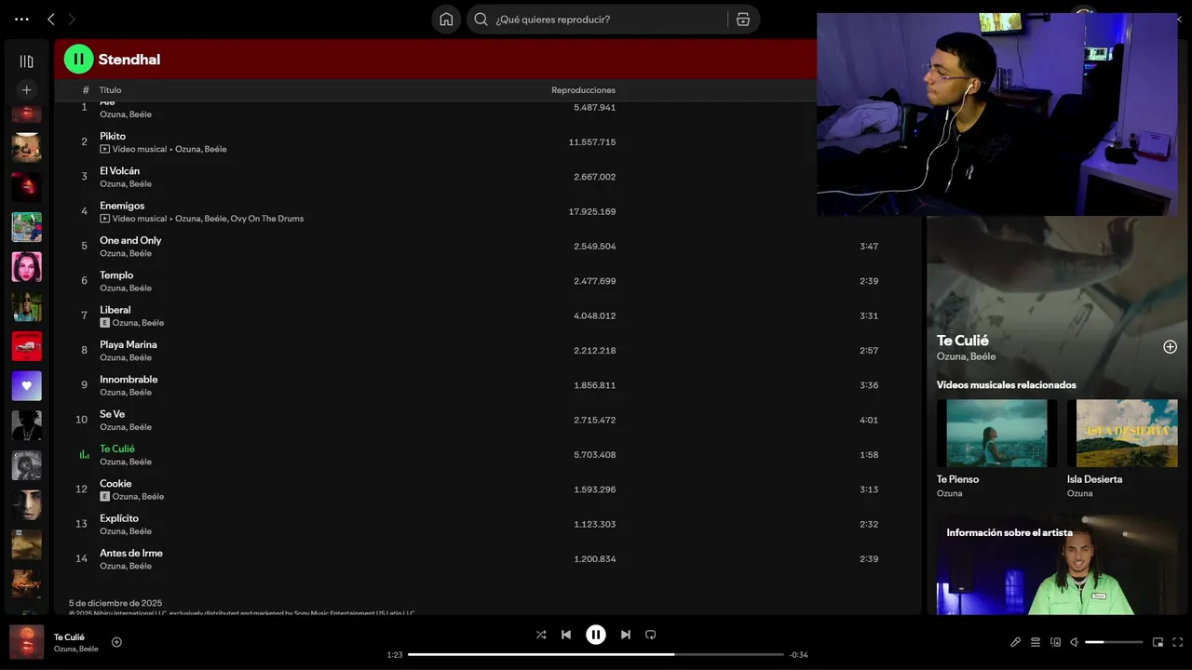Image resolution: width=1192 pixels, height=670 pixels.
Task: Open the pink-haired portrait cover in library
Action: [26, 267]
